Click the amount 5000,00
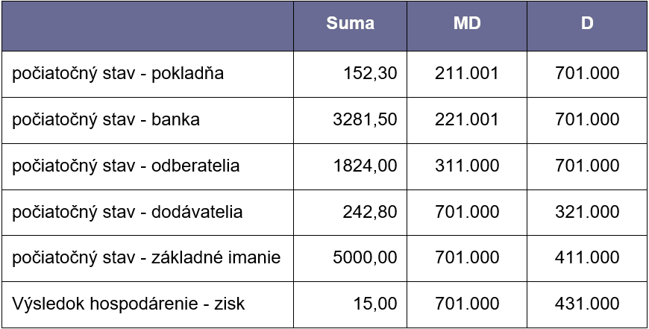 coord(365,258)
